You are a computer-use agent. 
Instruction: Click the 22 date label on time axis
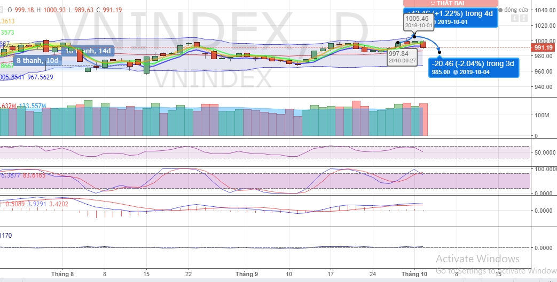(189, 274)
